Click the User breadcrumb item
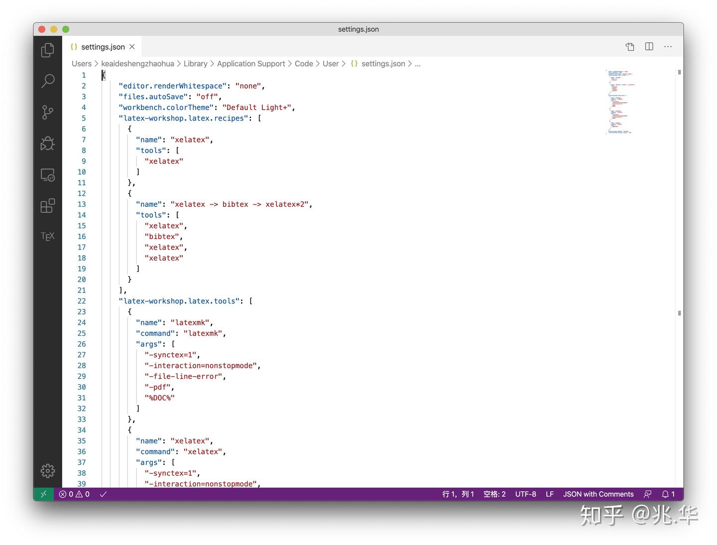The image size is (717, 545). [x=330, y=63]
